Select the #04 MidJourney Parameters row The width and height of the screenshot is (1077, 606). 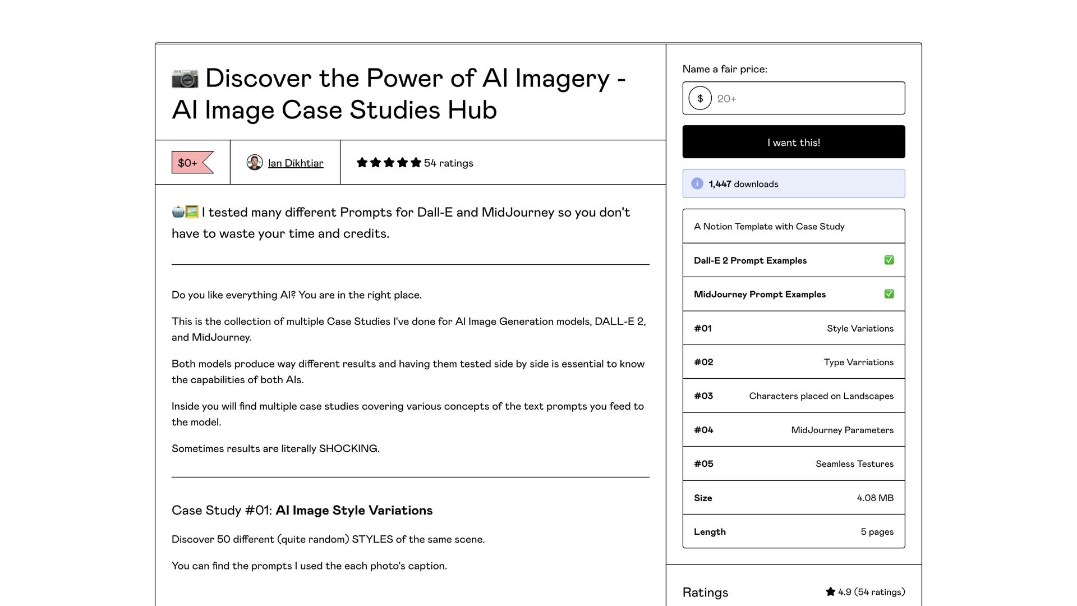click(793, 430)
